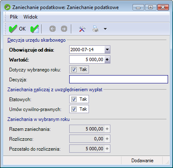Click the Decyzja urzędu skarbowego heading
173x168 pixels.
tap(37, 40)
